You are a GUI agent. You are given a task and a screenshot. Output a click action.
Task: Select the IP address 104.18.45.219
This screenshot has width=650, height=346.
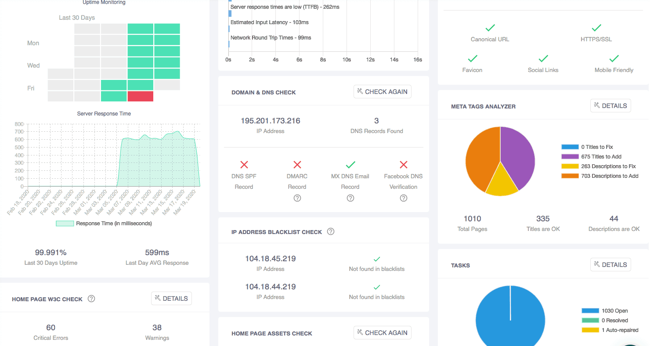pyautogui.click(x=271, y=259)
